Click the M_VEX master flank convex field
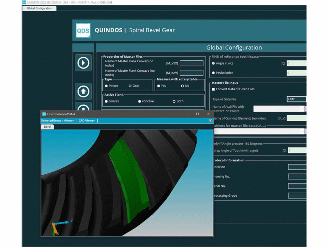The width and height of the screenshot is (329, 247). click(191, 63)
